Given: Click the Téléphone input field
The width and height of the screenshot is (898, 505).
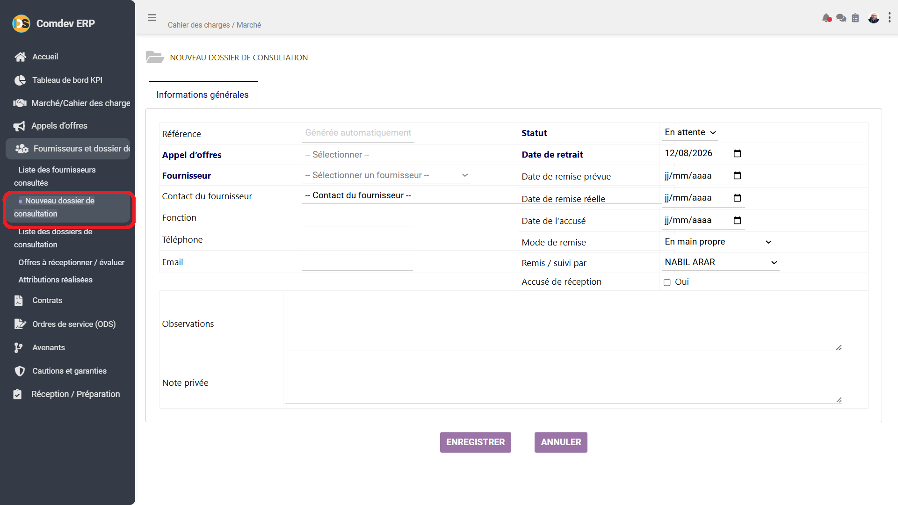Looking at the screenshot, I should [357, 240].
